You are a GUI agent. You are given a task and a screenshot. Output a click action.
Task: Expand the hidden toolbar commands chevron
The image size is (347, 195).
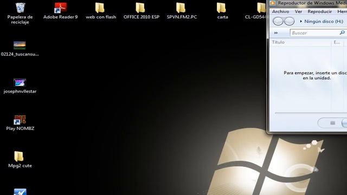click(x=276, y=33)
